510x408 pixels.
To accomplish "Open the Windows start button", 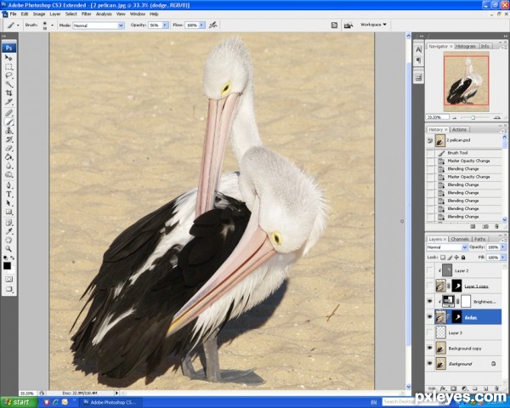I will coord(18,402).
